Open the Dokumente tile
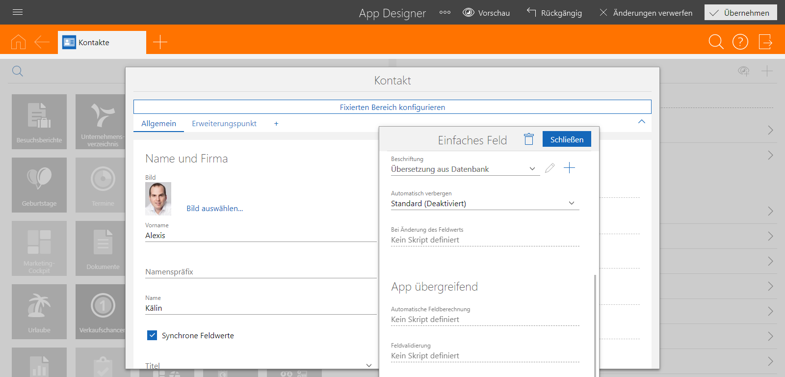The width and height of the screenshot is (785, 377). [x=101, y=248]
